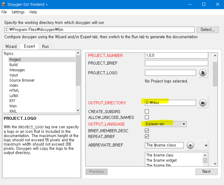Viewport: 224px width, 185px height.
Task: Select the Input topic
Action: (x=14, y=75)
